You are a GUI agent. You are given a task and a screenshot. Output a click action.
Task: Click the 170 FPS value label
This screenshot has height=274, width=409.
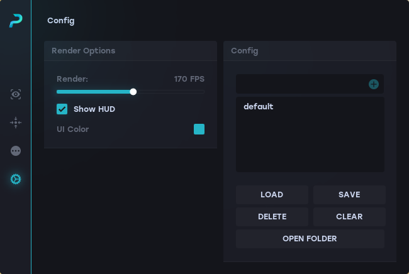pyautogui.click(x=189, y=79)
